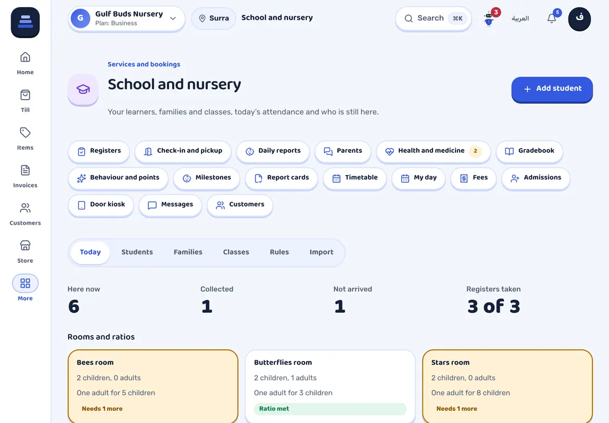Screen dimensions: 609x423
Task: Click the graduation cap page icon
Action: 83,89
